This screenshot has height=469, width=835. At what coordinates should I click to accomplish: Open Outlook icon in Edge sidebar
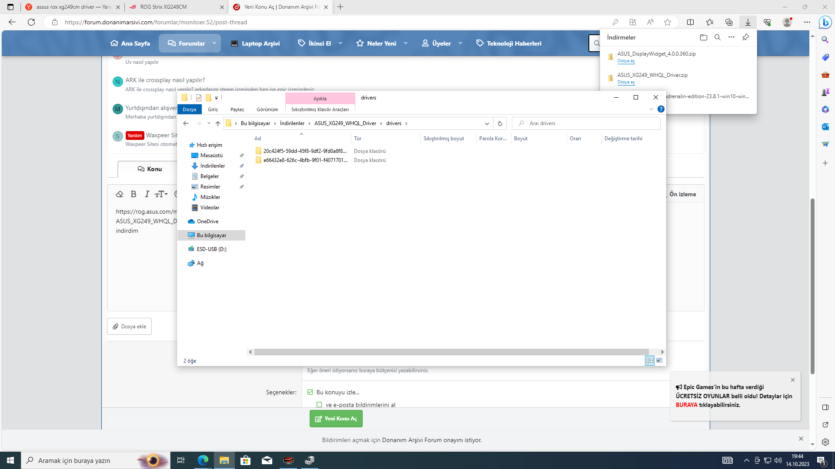pyautogui.click(x=825, y=127)
